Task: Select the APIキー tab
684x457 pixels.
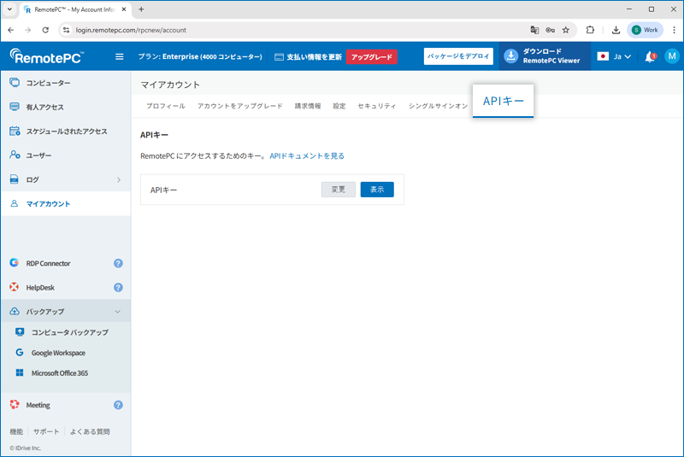Action: (x=503, y=101)
